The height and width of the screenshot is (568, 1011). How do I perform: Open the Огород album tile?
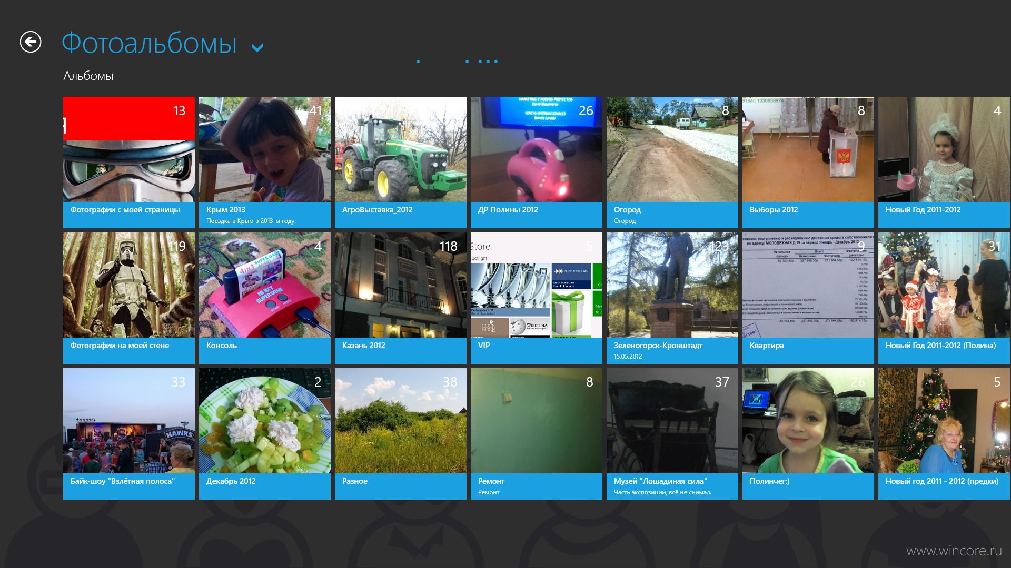(x=672, y=162)
